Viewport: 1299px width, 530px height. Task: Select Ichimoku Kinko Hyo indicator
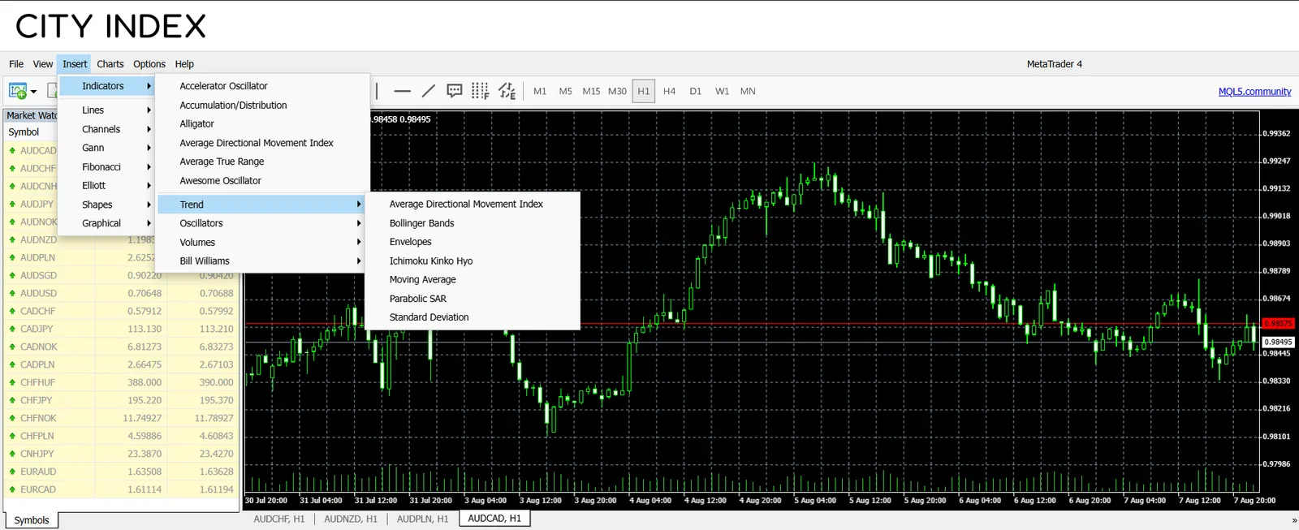tap(473, 261)
